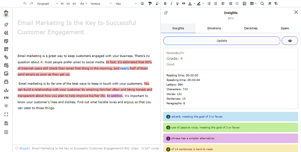Open the emoji picker

[x=142, y=3]
